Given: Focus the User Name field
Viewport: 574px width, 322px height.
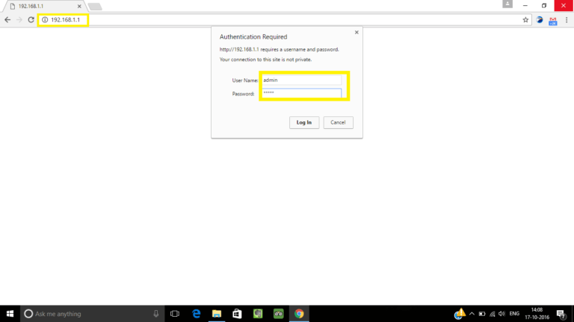Looking at the screenshot, I should [302, 80].
